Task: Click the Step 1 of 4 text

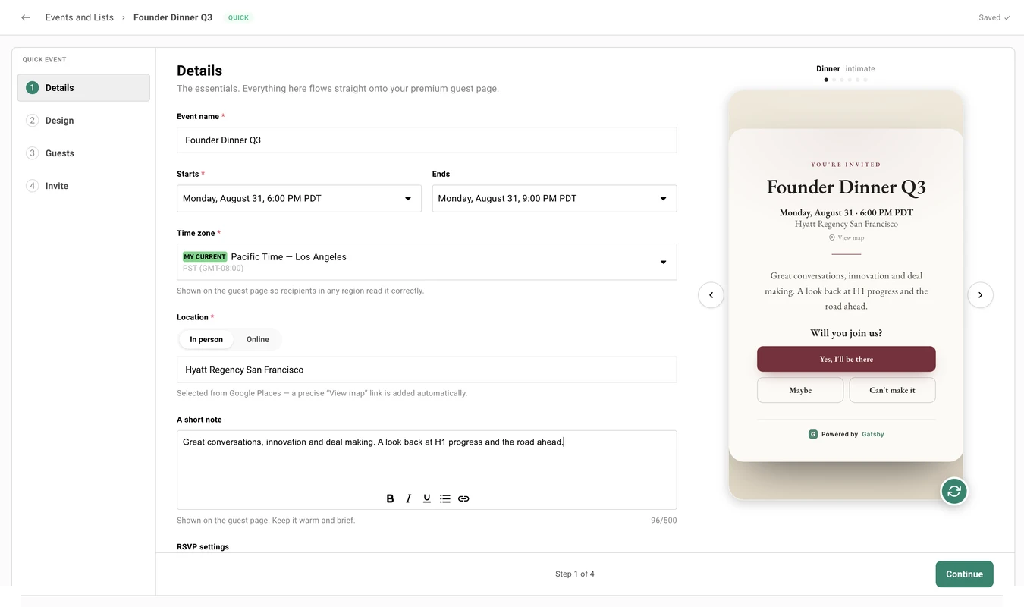Action: click(x=575, y=574)
